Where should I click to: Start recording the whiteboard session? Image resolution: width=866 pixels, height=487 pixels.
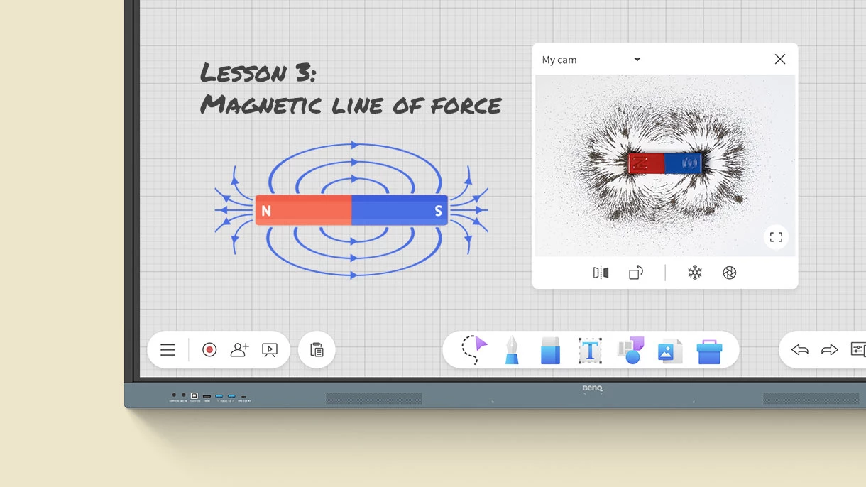coord(209,350)
